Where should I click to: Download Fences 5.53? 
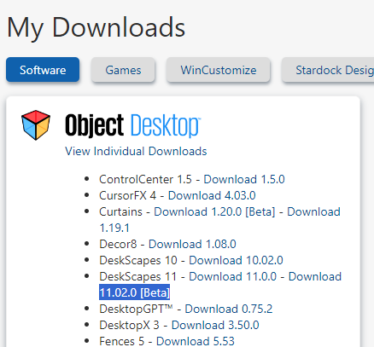(196, 341)
